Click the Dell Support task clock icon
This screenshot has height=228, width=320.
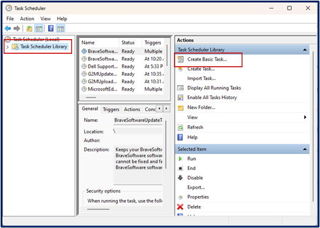pos(84,67)
